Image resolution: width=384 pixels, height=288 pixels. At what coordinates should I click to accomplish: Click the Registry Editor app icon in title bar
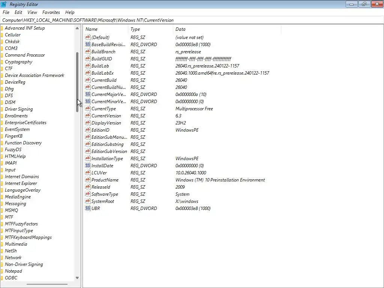coord(3,4)
